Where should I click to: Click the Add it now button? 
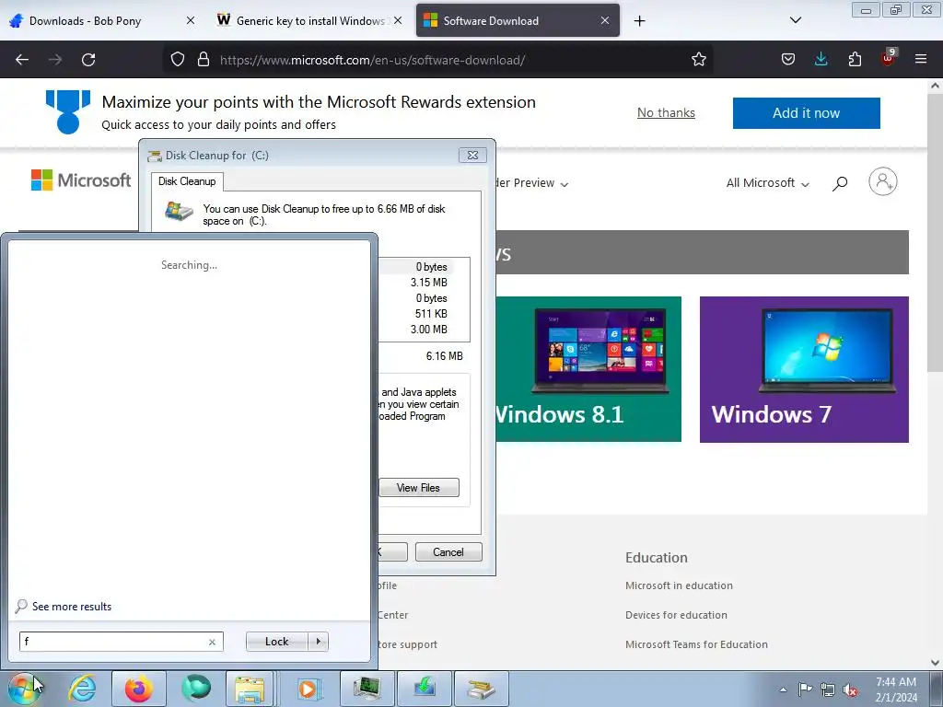(x=806, y=113)
